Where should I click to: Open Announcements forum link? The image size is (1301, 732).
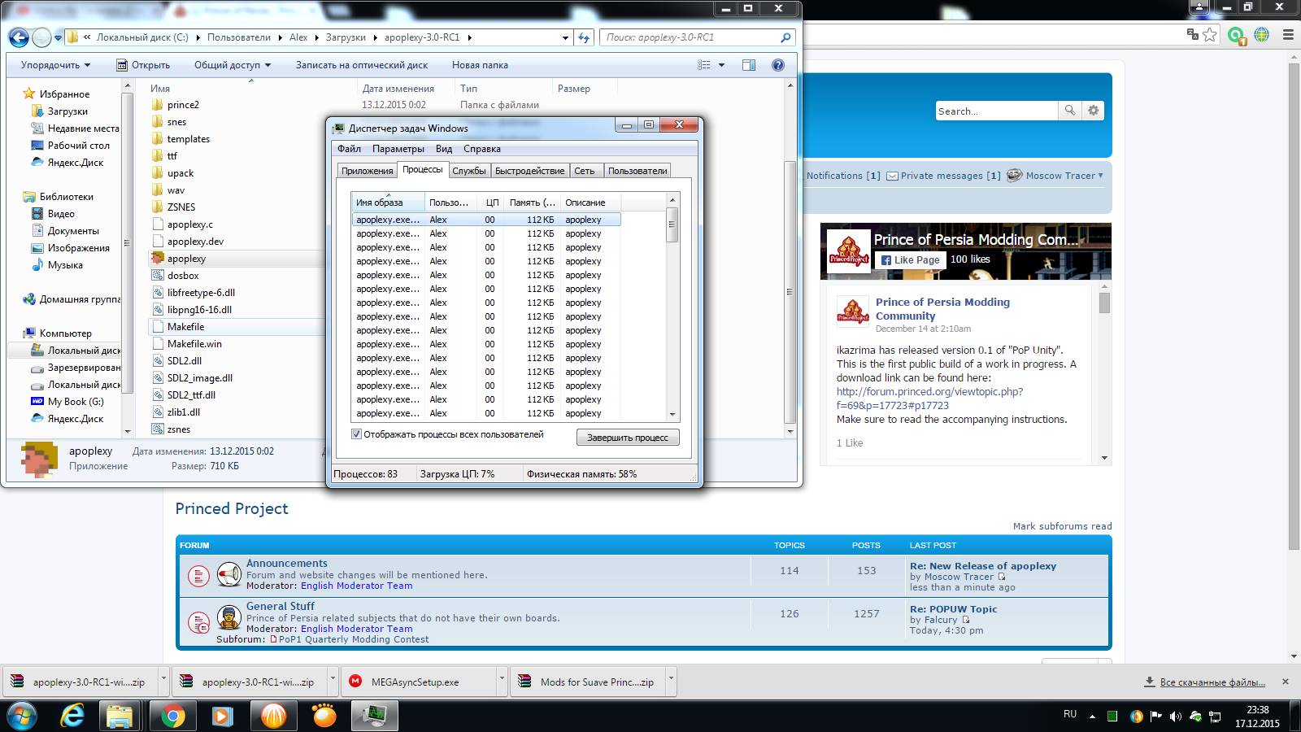(x=287, y=563)
